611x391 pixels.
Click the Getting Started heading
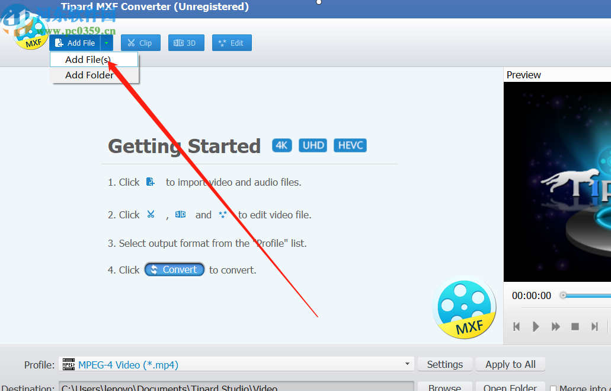(x=184, y=147)
